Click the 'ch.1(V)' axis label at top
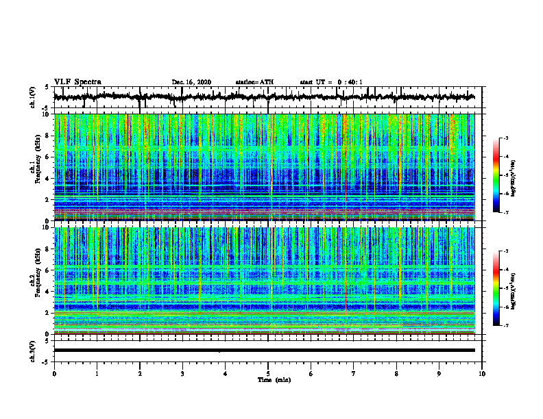The height and width of the screenshot is (419, 543). pos(33,97)
